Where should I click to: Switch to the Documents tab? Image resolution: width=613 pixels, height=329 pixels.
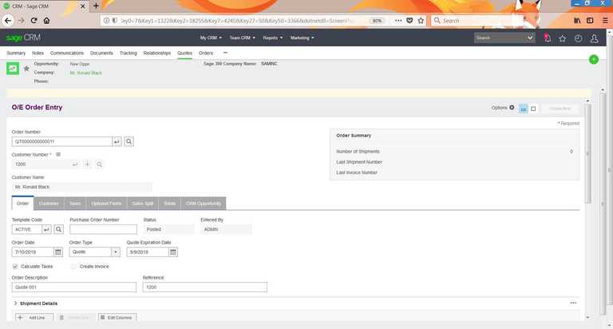[101, 53]
